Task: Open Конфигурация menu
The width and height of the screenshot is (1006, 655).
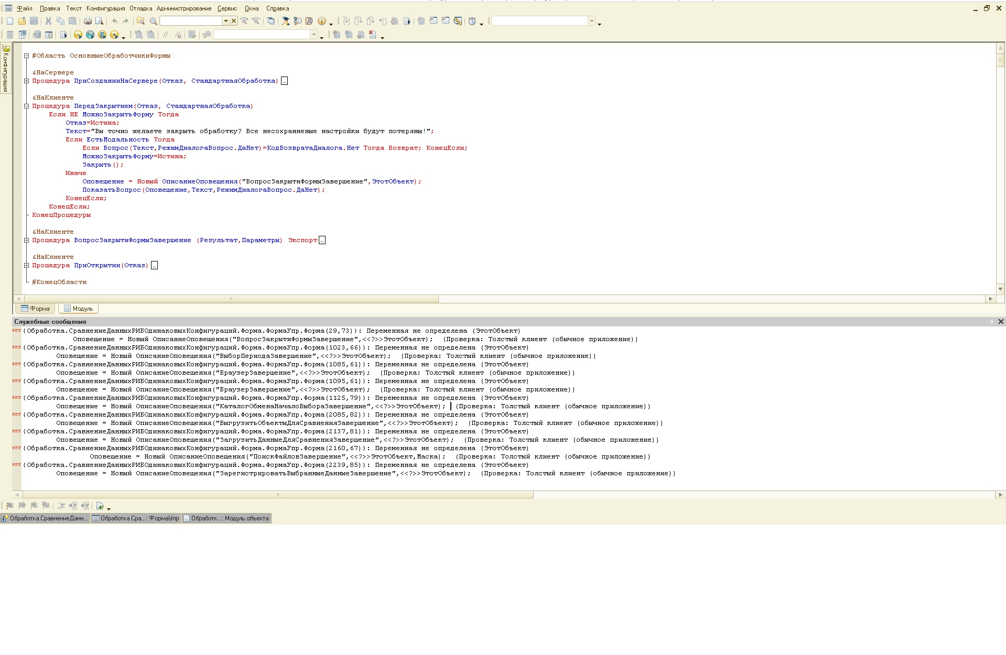Action: (106, 8)
